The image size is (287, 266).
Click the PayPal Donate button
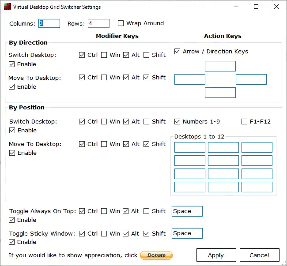[x=156, y=255]
